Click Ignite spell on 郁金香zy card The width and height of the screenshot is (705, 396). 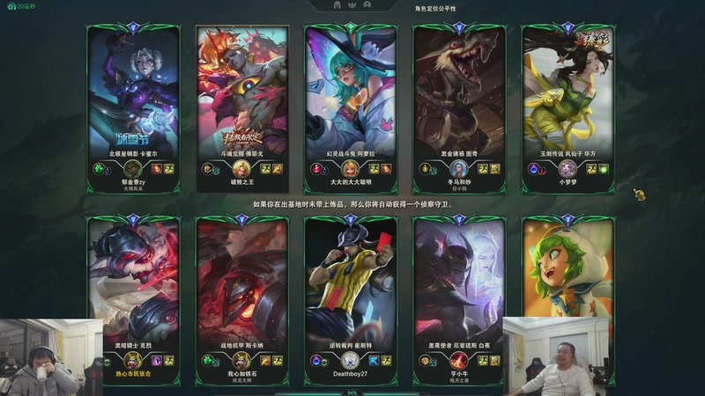click(157, 169)
